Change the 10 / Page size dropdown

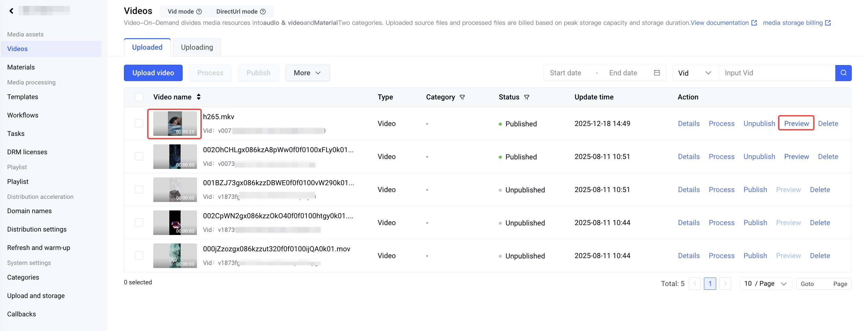[x=765, y=284]
